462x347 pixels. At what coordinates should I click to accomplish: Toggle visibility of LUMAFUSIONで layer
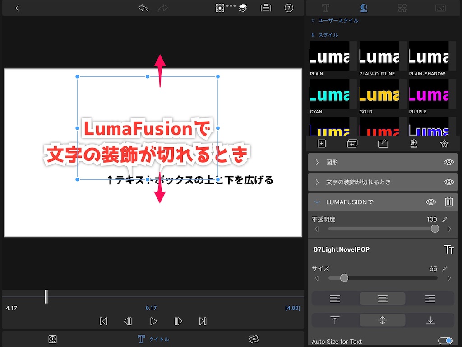pos(430,202)
